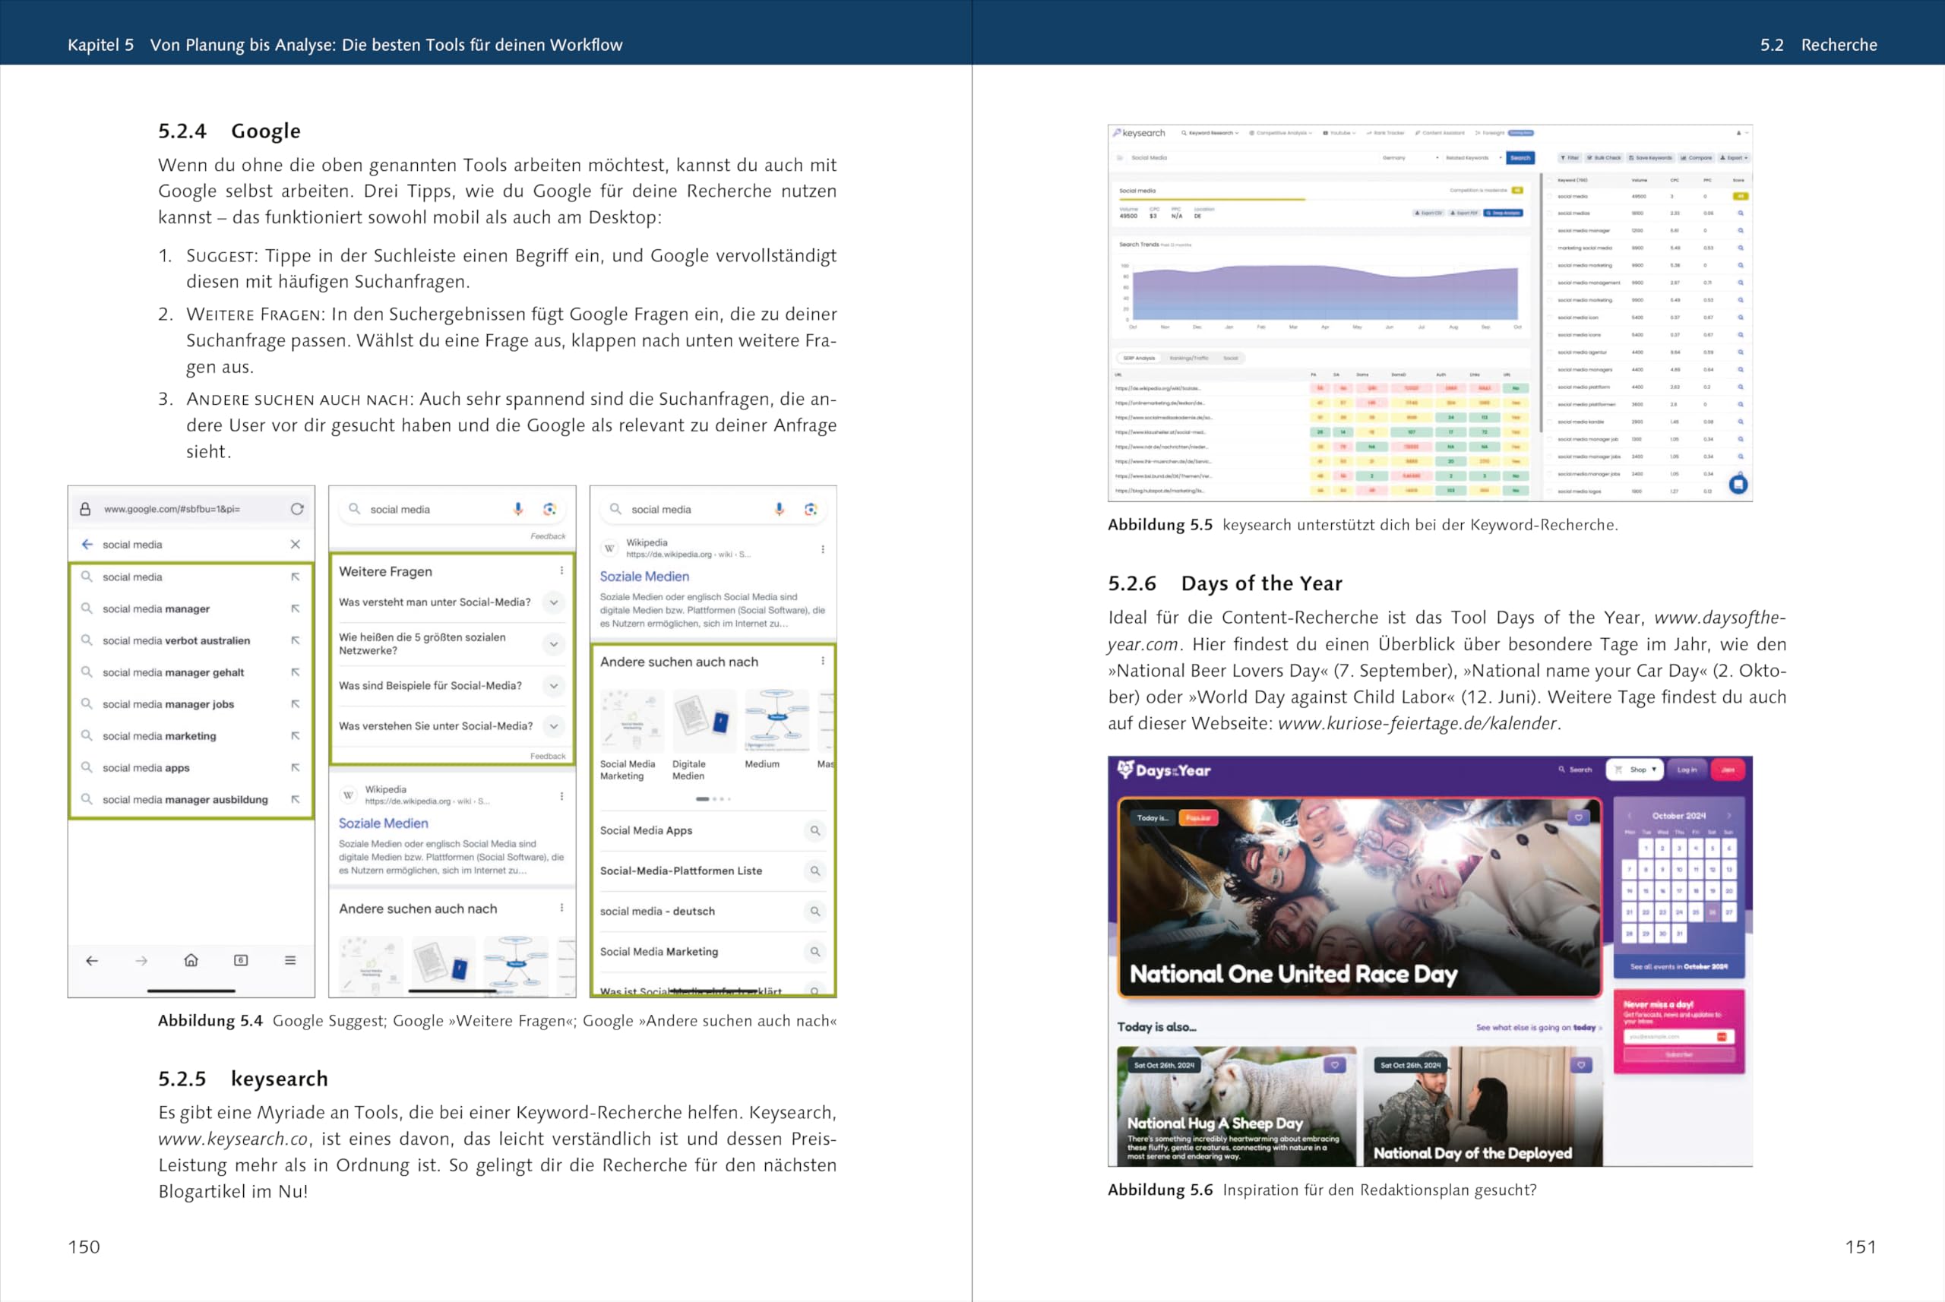
Task: Tap the browser back arrow in bottom navigation
Action: tap(91, 961)
